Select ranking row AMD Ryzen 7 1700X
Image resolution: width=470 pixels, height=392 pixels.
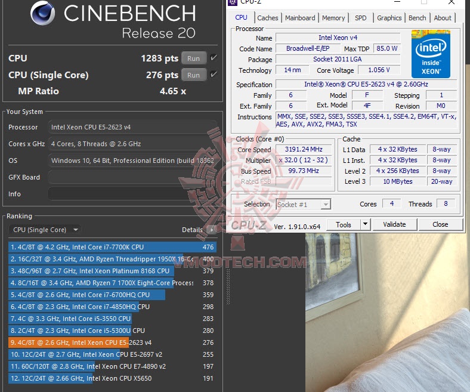coord(112,283)
